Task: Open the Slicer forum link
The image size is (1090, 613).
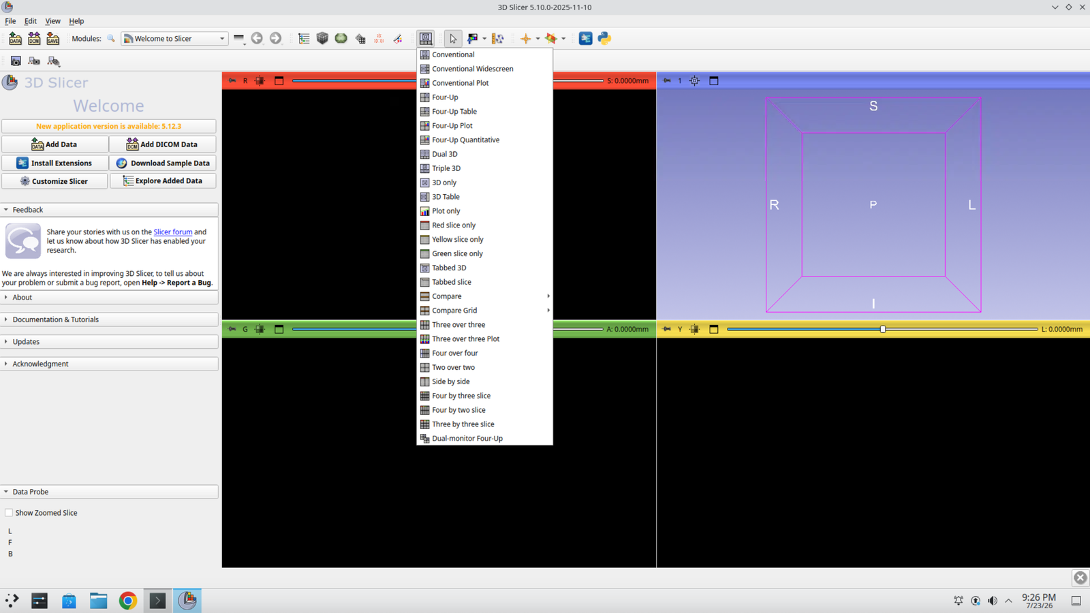Action: point(173,232)
